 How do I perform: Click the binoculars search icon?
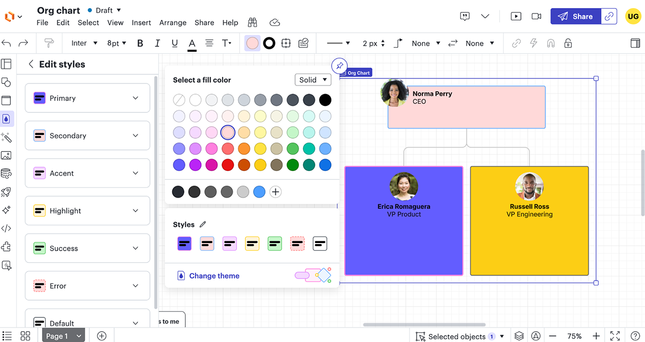coord(253,23)
